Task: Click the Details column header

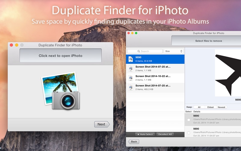Action: coord(197,111)
